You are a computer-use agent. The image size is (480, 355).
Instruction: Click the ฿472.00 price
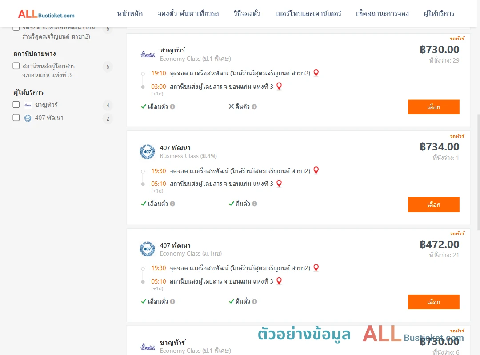coord(440,245)
